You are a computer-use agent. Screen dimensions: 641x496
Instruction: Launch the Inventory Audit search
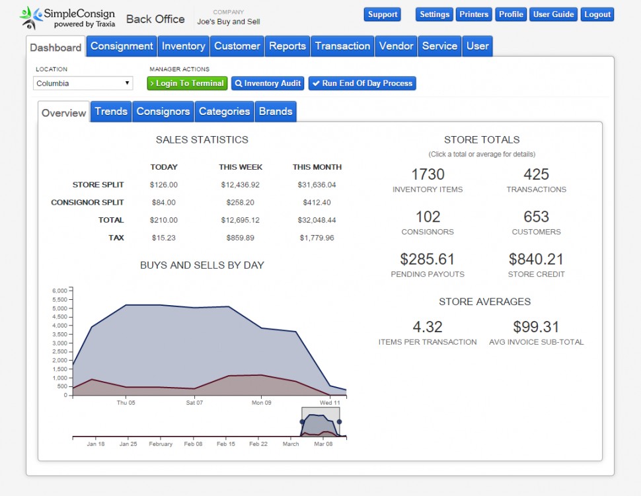point(267,83)
